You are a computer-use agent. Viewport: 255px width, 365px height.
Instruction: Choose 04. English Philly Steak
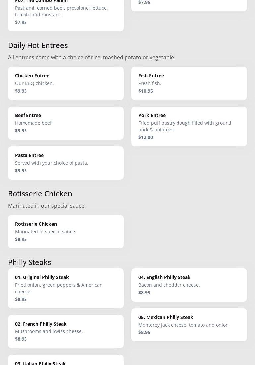click(x=189, y=285)
